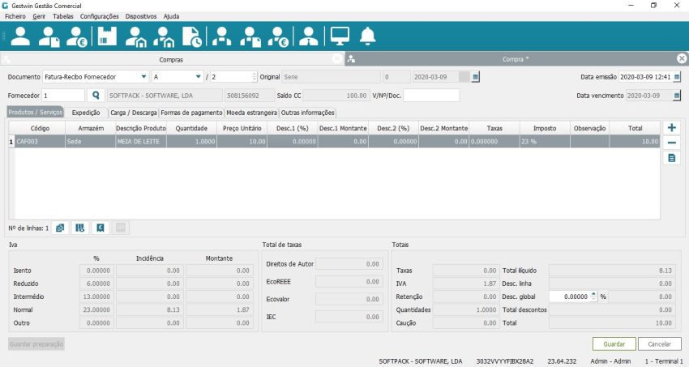Viewport: 689px width, 367px height.
Task: Open the Configurações menu
Action: [100, 16]
